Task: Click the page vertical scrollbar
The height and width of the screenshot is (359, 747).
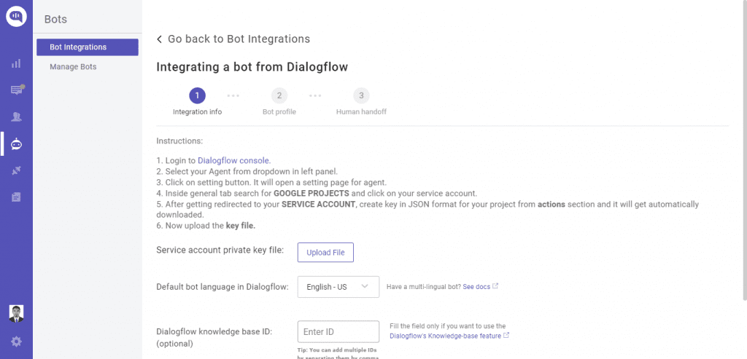Action: pos(744,150)
